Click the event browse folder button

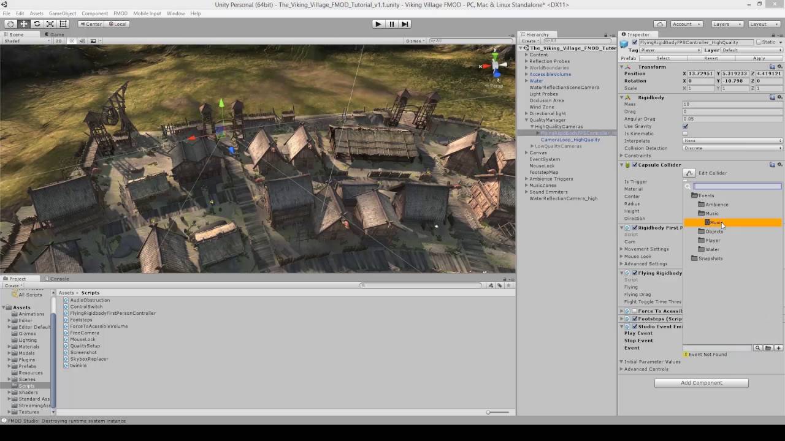pyautogui.click(x=768, y=348)
